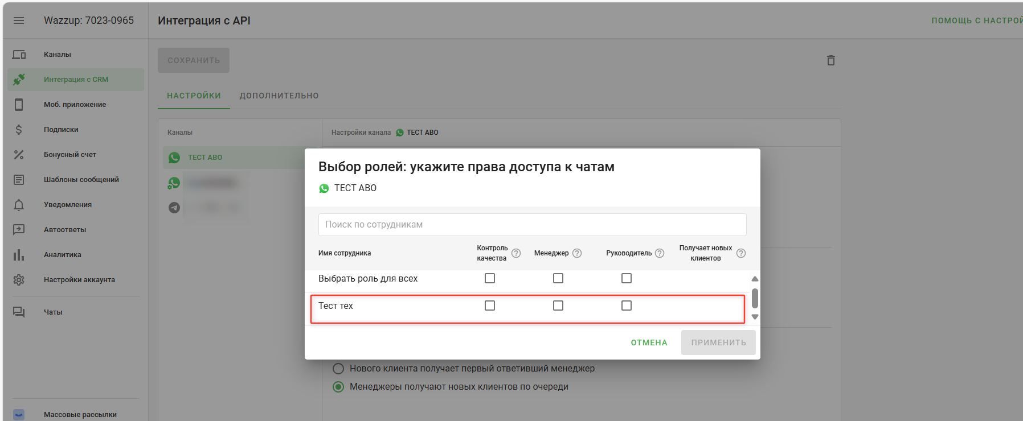Click the Отмена button
The image size is (1023, 421).
(x=649, y=342)
